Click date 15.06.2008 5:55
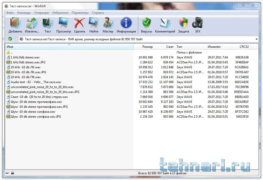 [218, 82]
